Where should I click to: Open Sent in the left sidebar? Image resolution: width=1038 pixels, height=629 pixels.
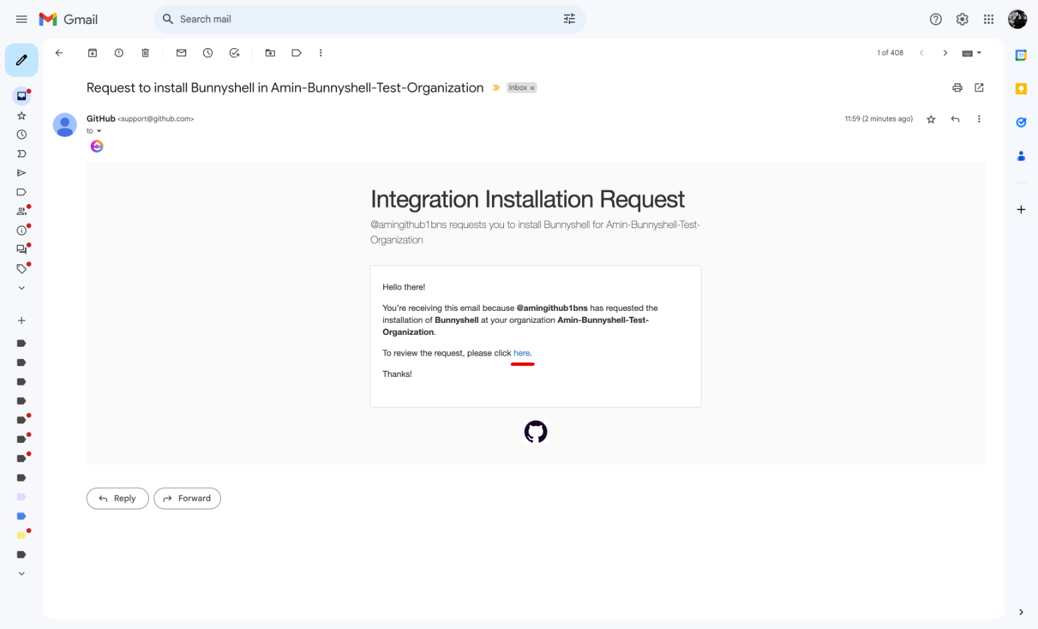pyautogui.click(x=21, y=173)
